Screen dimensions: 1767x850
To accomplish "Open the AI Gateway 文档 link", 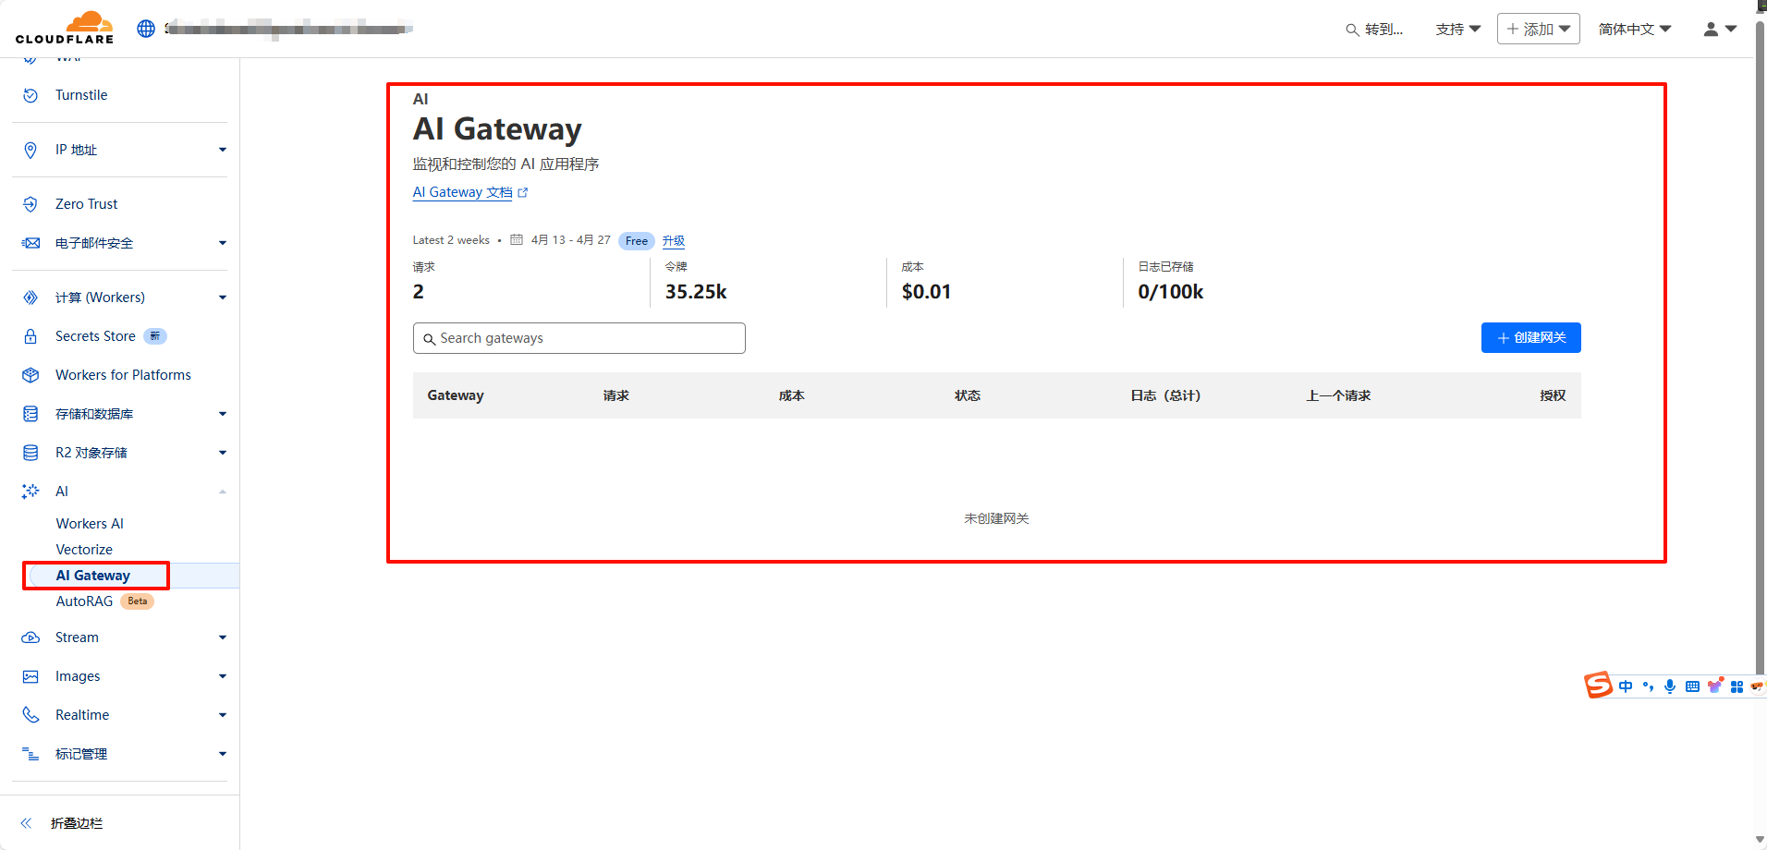I will pos(462,192).
